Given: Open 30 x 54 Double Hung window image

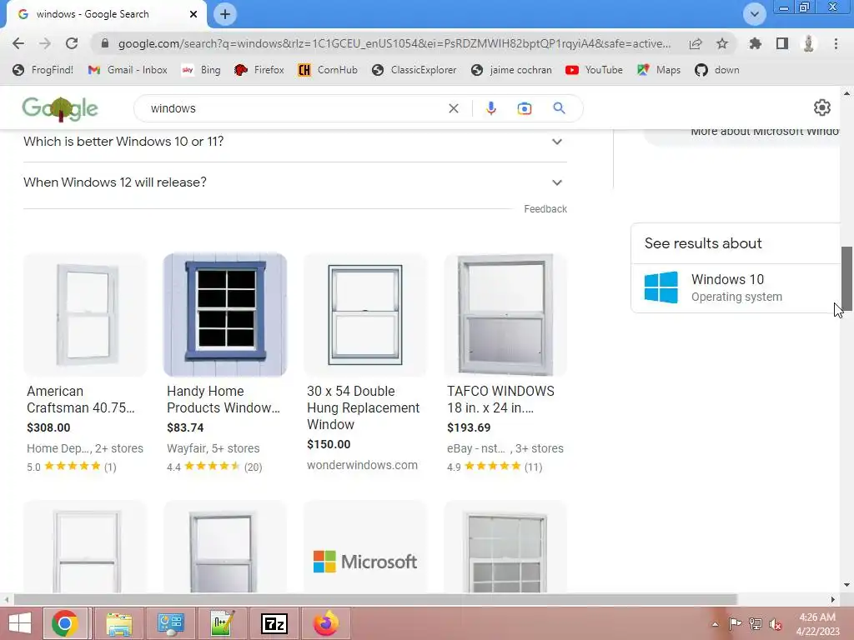Looking at the screenshot, I should click(x=365, y=314).
